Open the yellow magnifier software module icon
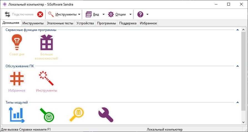The height and width of the screenshot is (132, 248). [77, 115]
